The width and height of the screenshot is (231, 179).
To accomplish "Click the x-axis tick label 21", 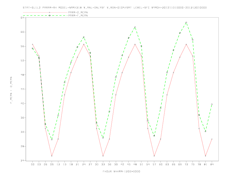I will 77,164.
